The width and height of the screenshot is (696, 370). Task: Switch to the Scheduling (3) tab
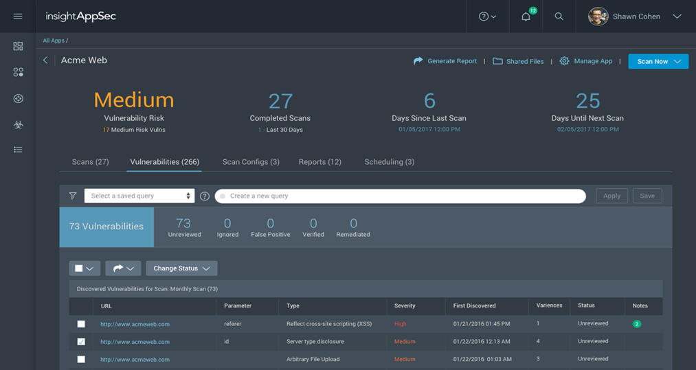click(x=390, y=162)
